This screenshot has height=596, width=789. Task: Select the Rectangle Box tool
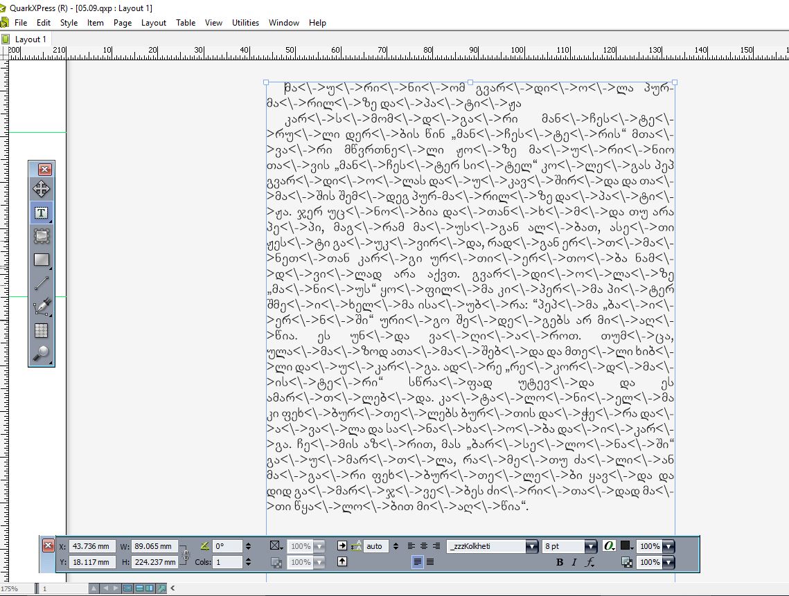click(41, 260)
